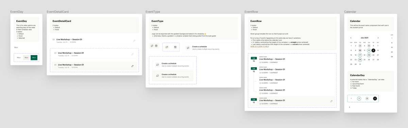Click the Live Workshop title in the topmost EventDetailCard row
The width and height of the screenshot is (408, 128).
pos(69,40)
